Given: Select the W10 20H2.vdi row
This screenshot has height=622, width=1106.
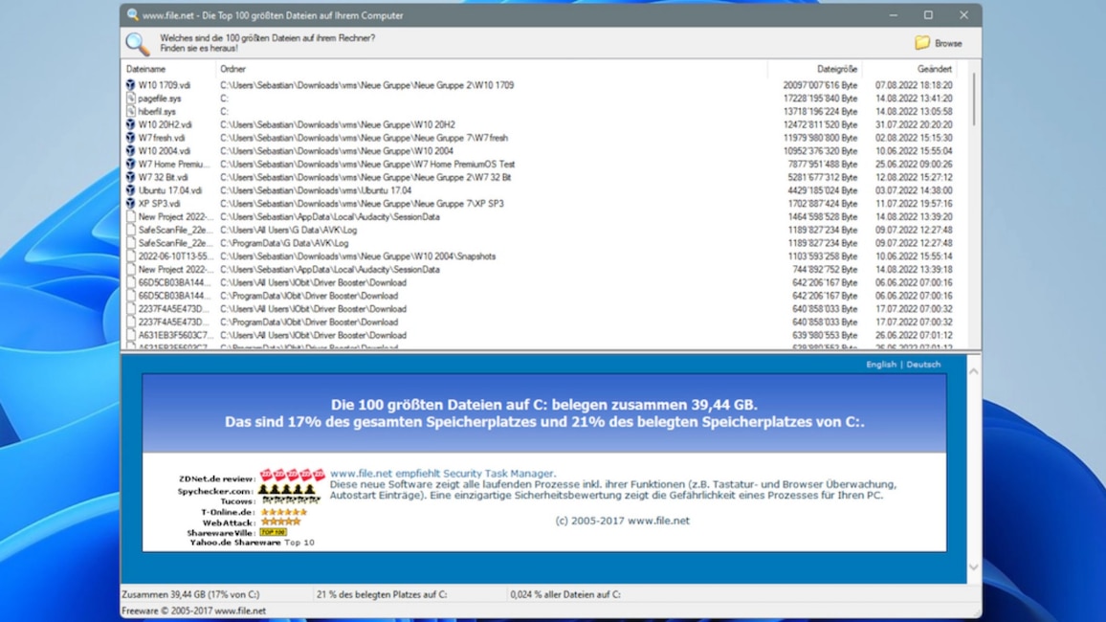Looking at the screenshot, I should (x=540, y=124).
